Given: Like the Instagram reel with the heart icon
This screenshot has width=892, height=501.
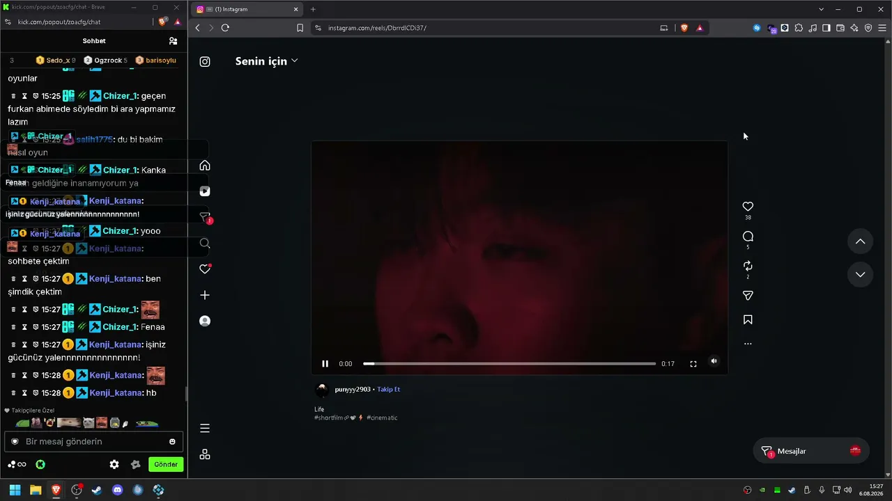Looking at the screenshot, I should (x=748, y=207).
